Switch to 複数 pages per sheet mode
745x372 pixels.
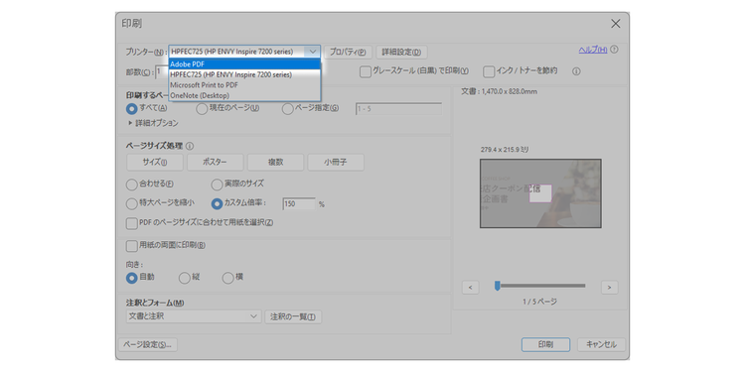coord(275,163)
